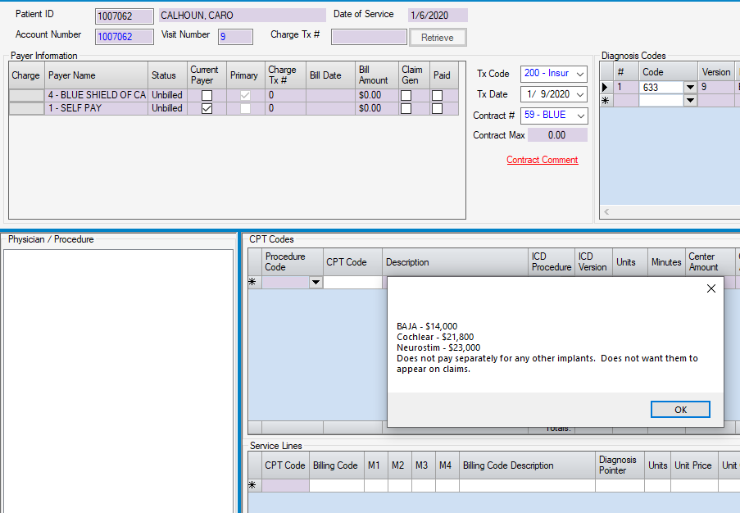The height and width of the screenshot is (513, 740).
Task: Expand the Contract # dropdown
Action: pos(579,116)
